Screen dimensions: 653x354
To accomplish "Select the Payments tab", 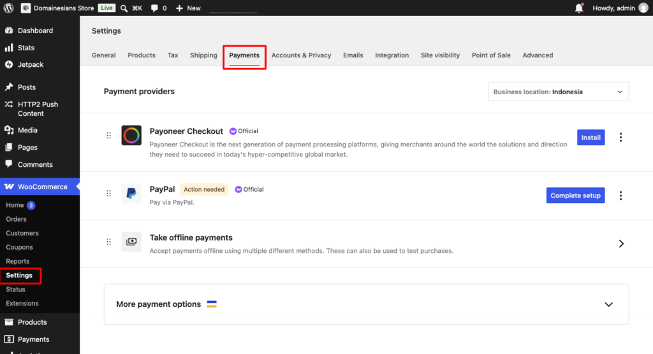I will (244, 55).
